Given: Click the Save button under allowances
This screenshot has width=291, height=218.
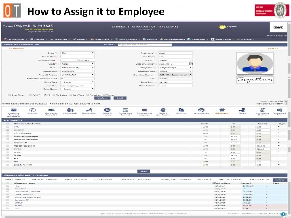Looking at the screenshot, I should pyautogui.click(x=143, y=171).
